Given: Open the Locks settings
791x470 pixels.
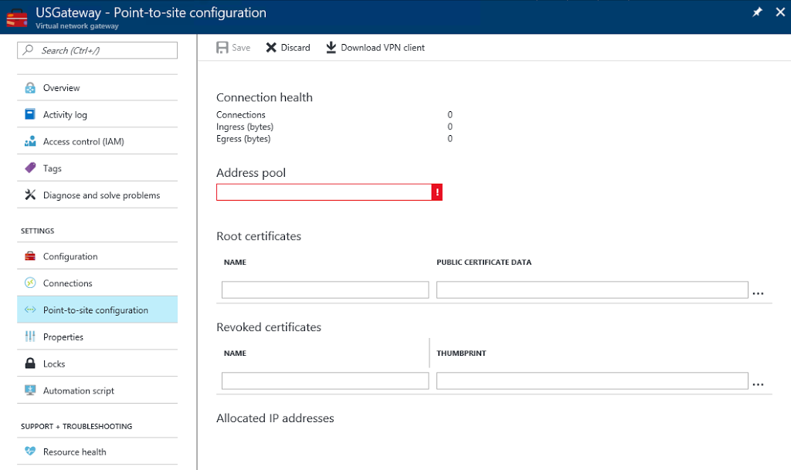Looking at the screenshot, I should click(x=97, y=363).
